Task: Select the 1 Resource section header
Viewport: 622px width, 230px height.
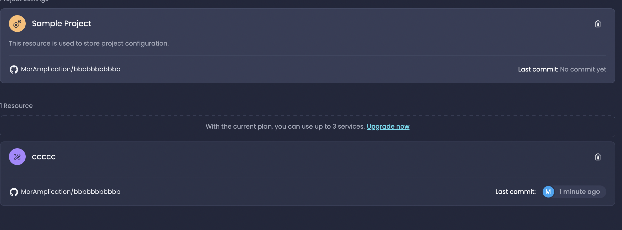Action: click(16, 106)
